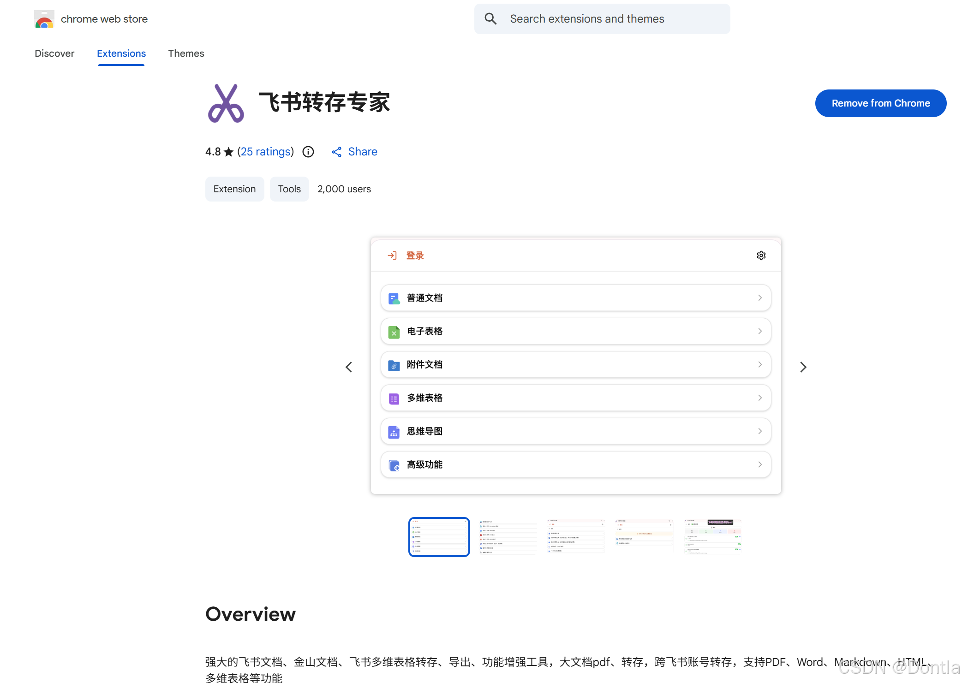Viewport: 962px width, 683px height.
Task: Click the settings gear in preview
Action: (x=761, y=255)
